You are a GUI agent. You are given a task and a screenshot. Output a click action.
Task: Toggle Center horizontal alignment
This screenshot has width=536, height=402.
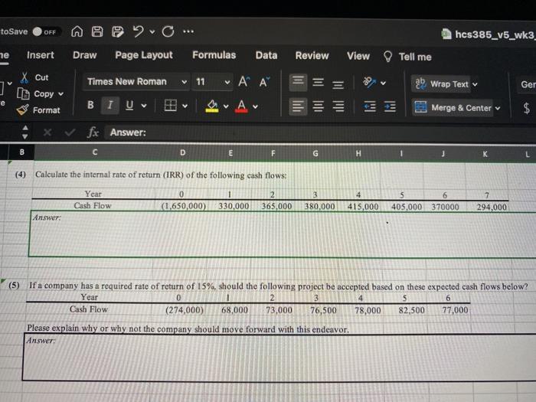[319, 106]
